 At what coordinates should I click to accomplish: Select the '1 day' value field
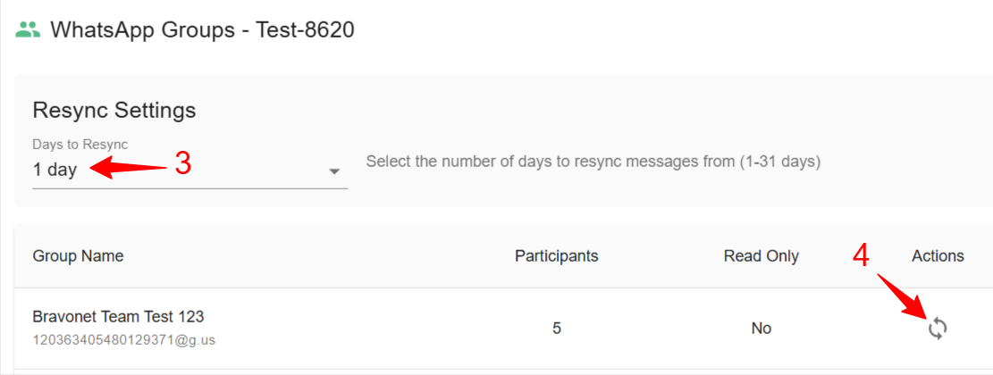(x=55, y=170)
